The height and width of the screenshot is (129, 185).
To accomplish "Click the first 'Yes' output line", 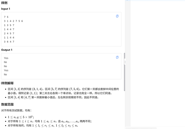I will coord(6,58).
